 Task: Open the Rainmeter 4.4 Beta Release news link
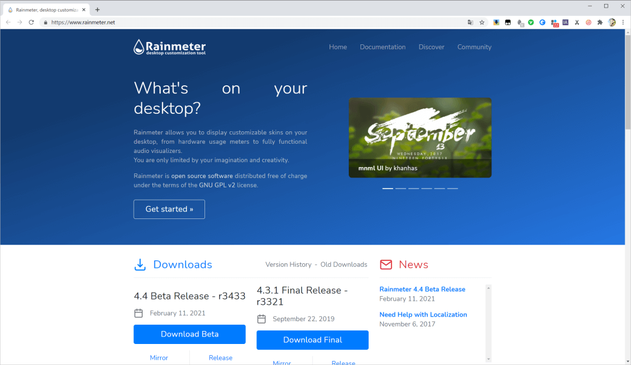pos(422,289)
